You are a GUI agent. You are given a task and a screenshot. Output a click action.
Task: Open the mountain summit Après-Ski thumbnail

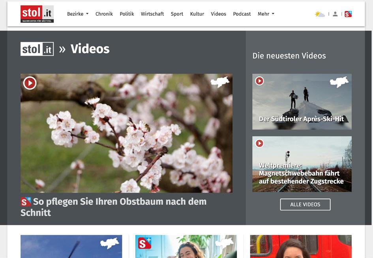point(302,102)
